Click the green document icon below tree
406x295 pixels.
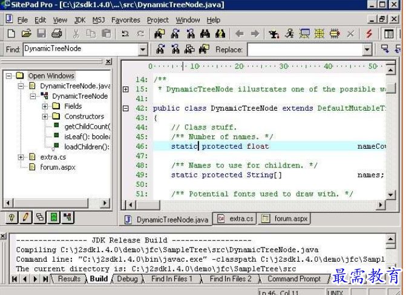click(x=54, y=217)
